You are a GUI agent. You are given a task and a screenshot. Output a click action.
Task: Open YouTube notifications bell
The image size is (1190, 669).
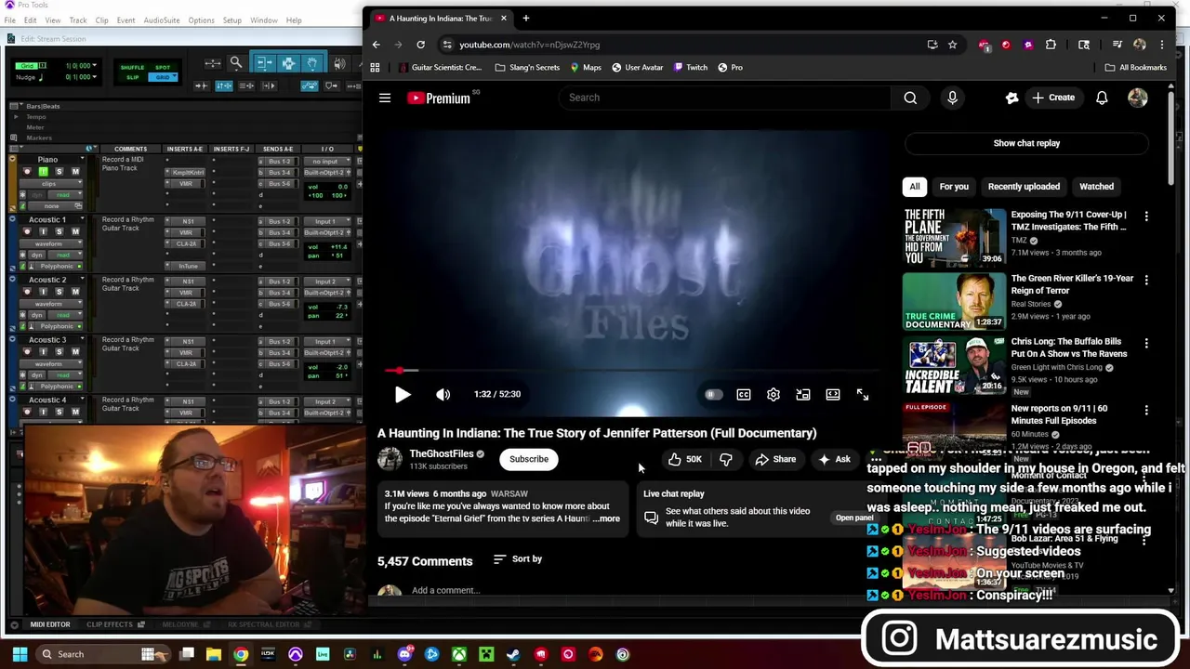[x=1102, y=98]
